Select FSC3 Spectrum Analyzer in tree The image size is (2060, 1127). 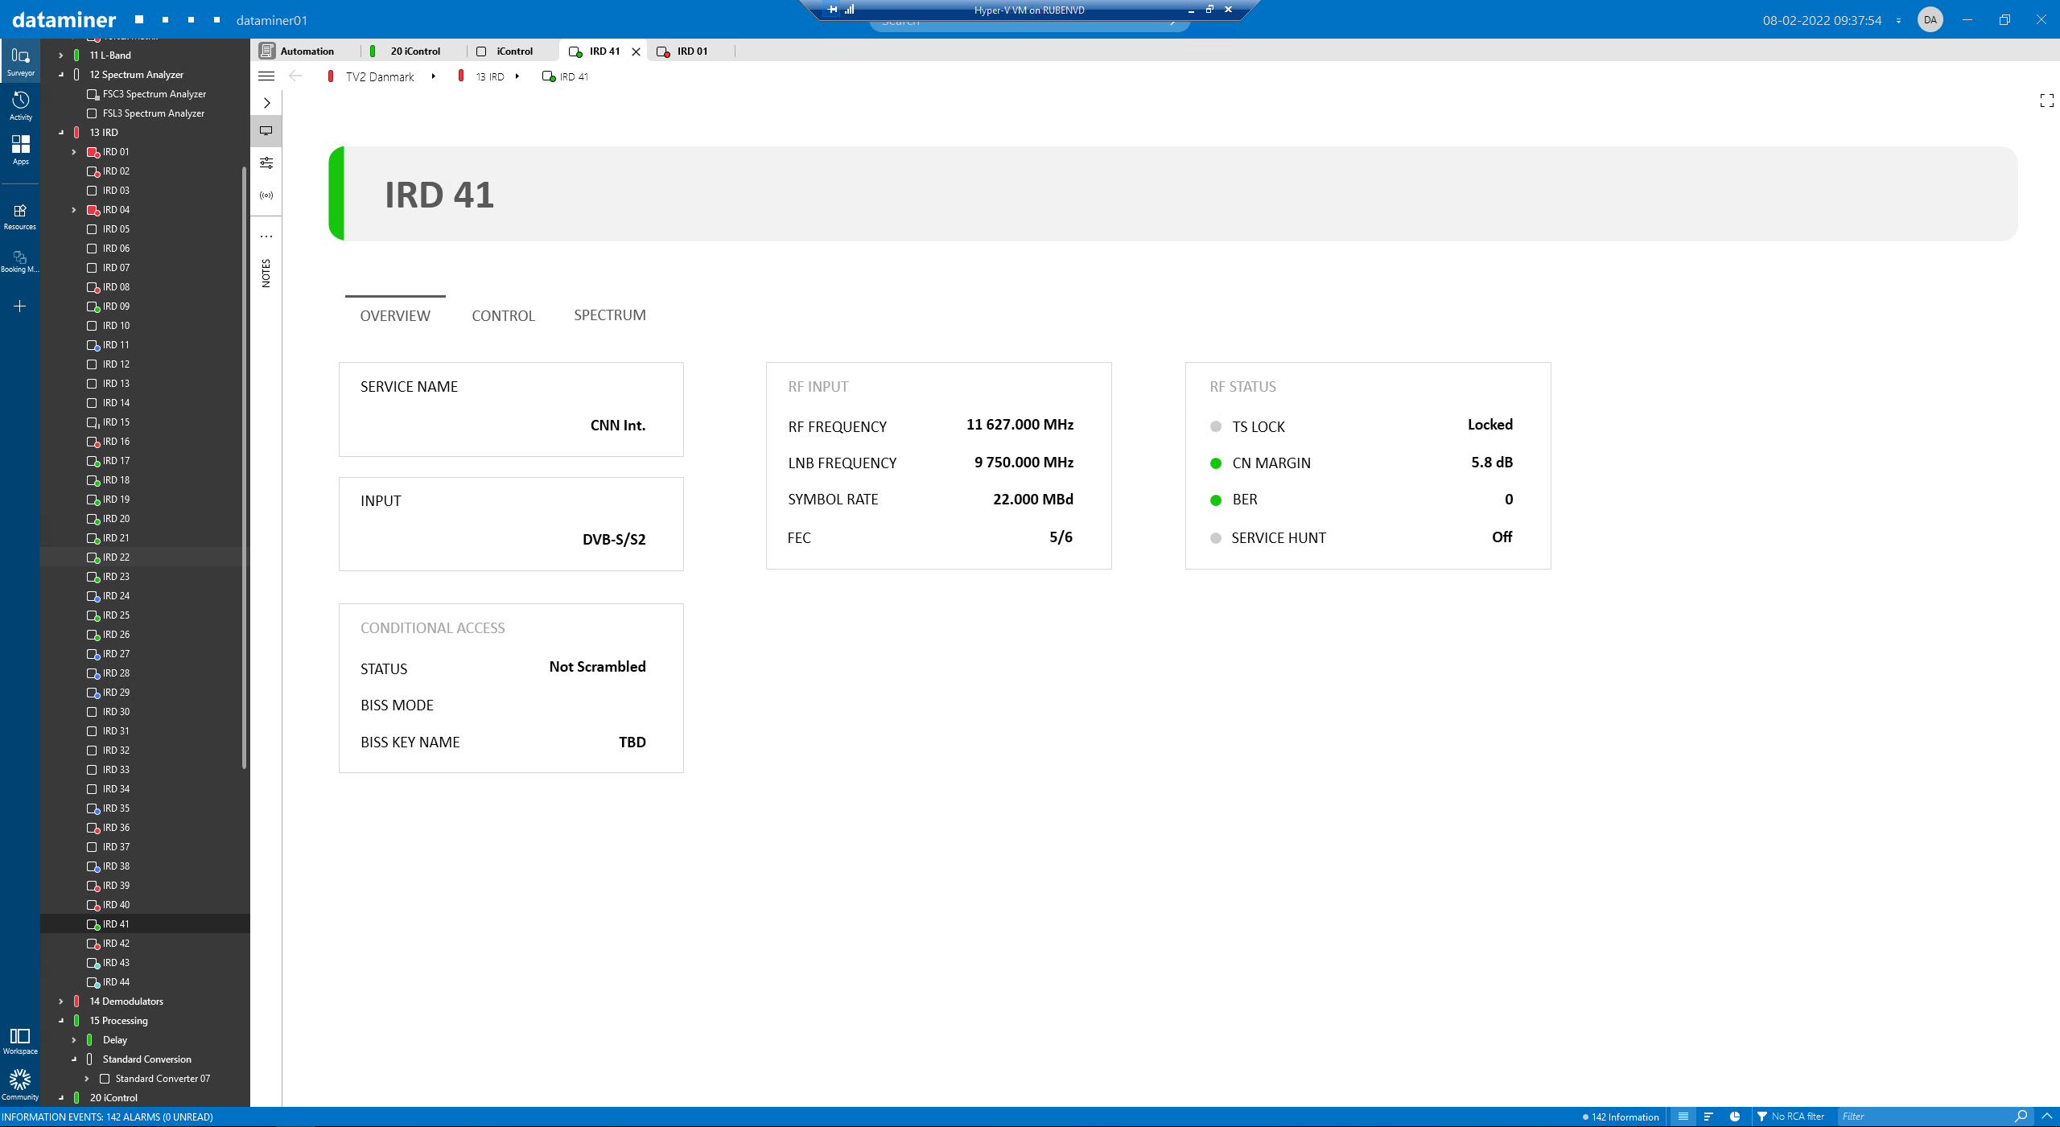[154, 94]
